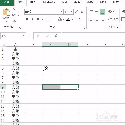
Task: Apply cell borders icon
Action: 49,19
